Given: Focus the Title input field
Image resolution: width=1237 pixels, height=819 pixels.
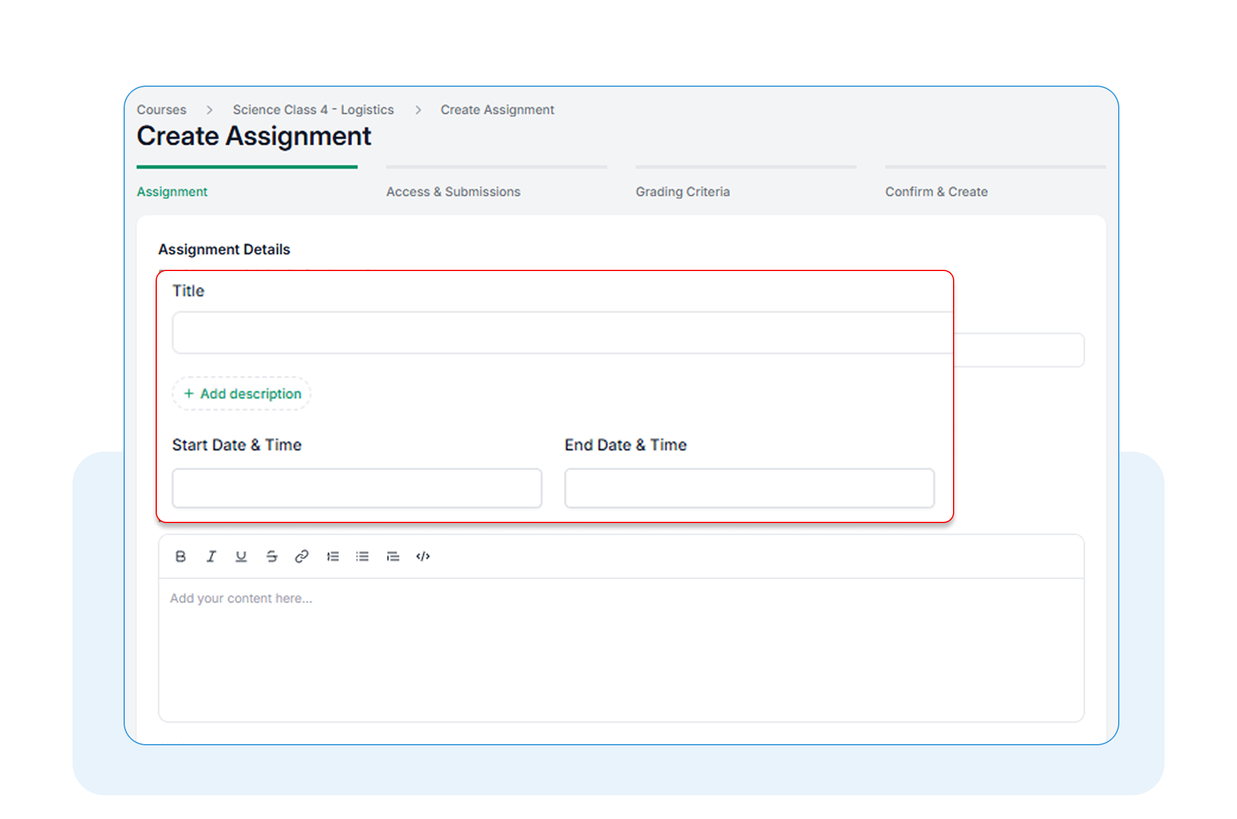Looking at the screenshot, I should pyautogui.click(x=562, y=333).
